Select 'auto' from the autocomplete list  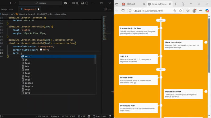coord(27,56)
